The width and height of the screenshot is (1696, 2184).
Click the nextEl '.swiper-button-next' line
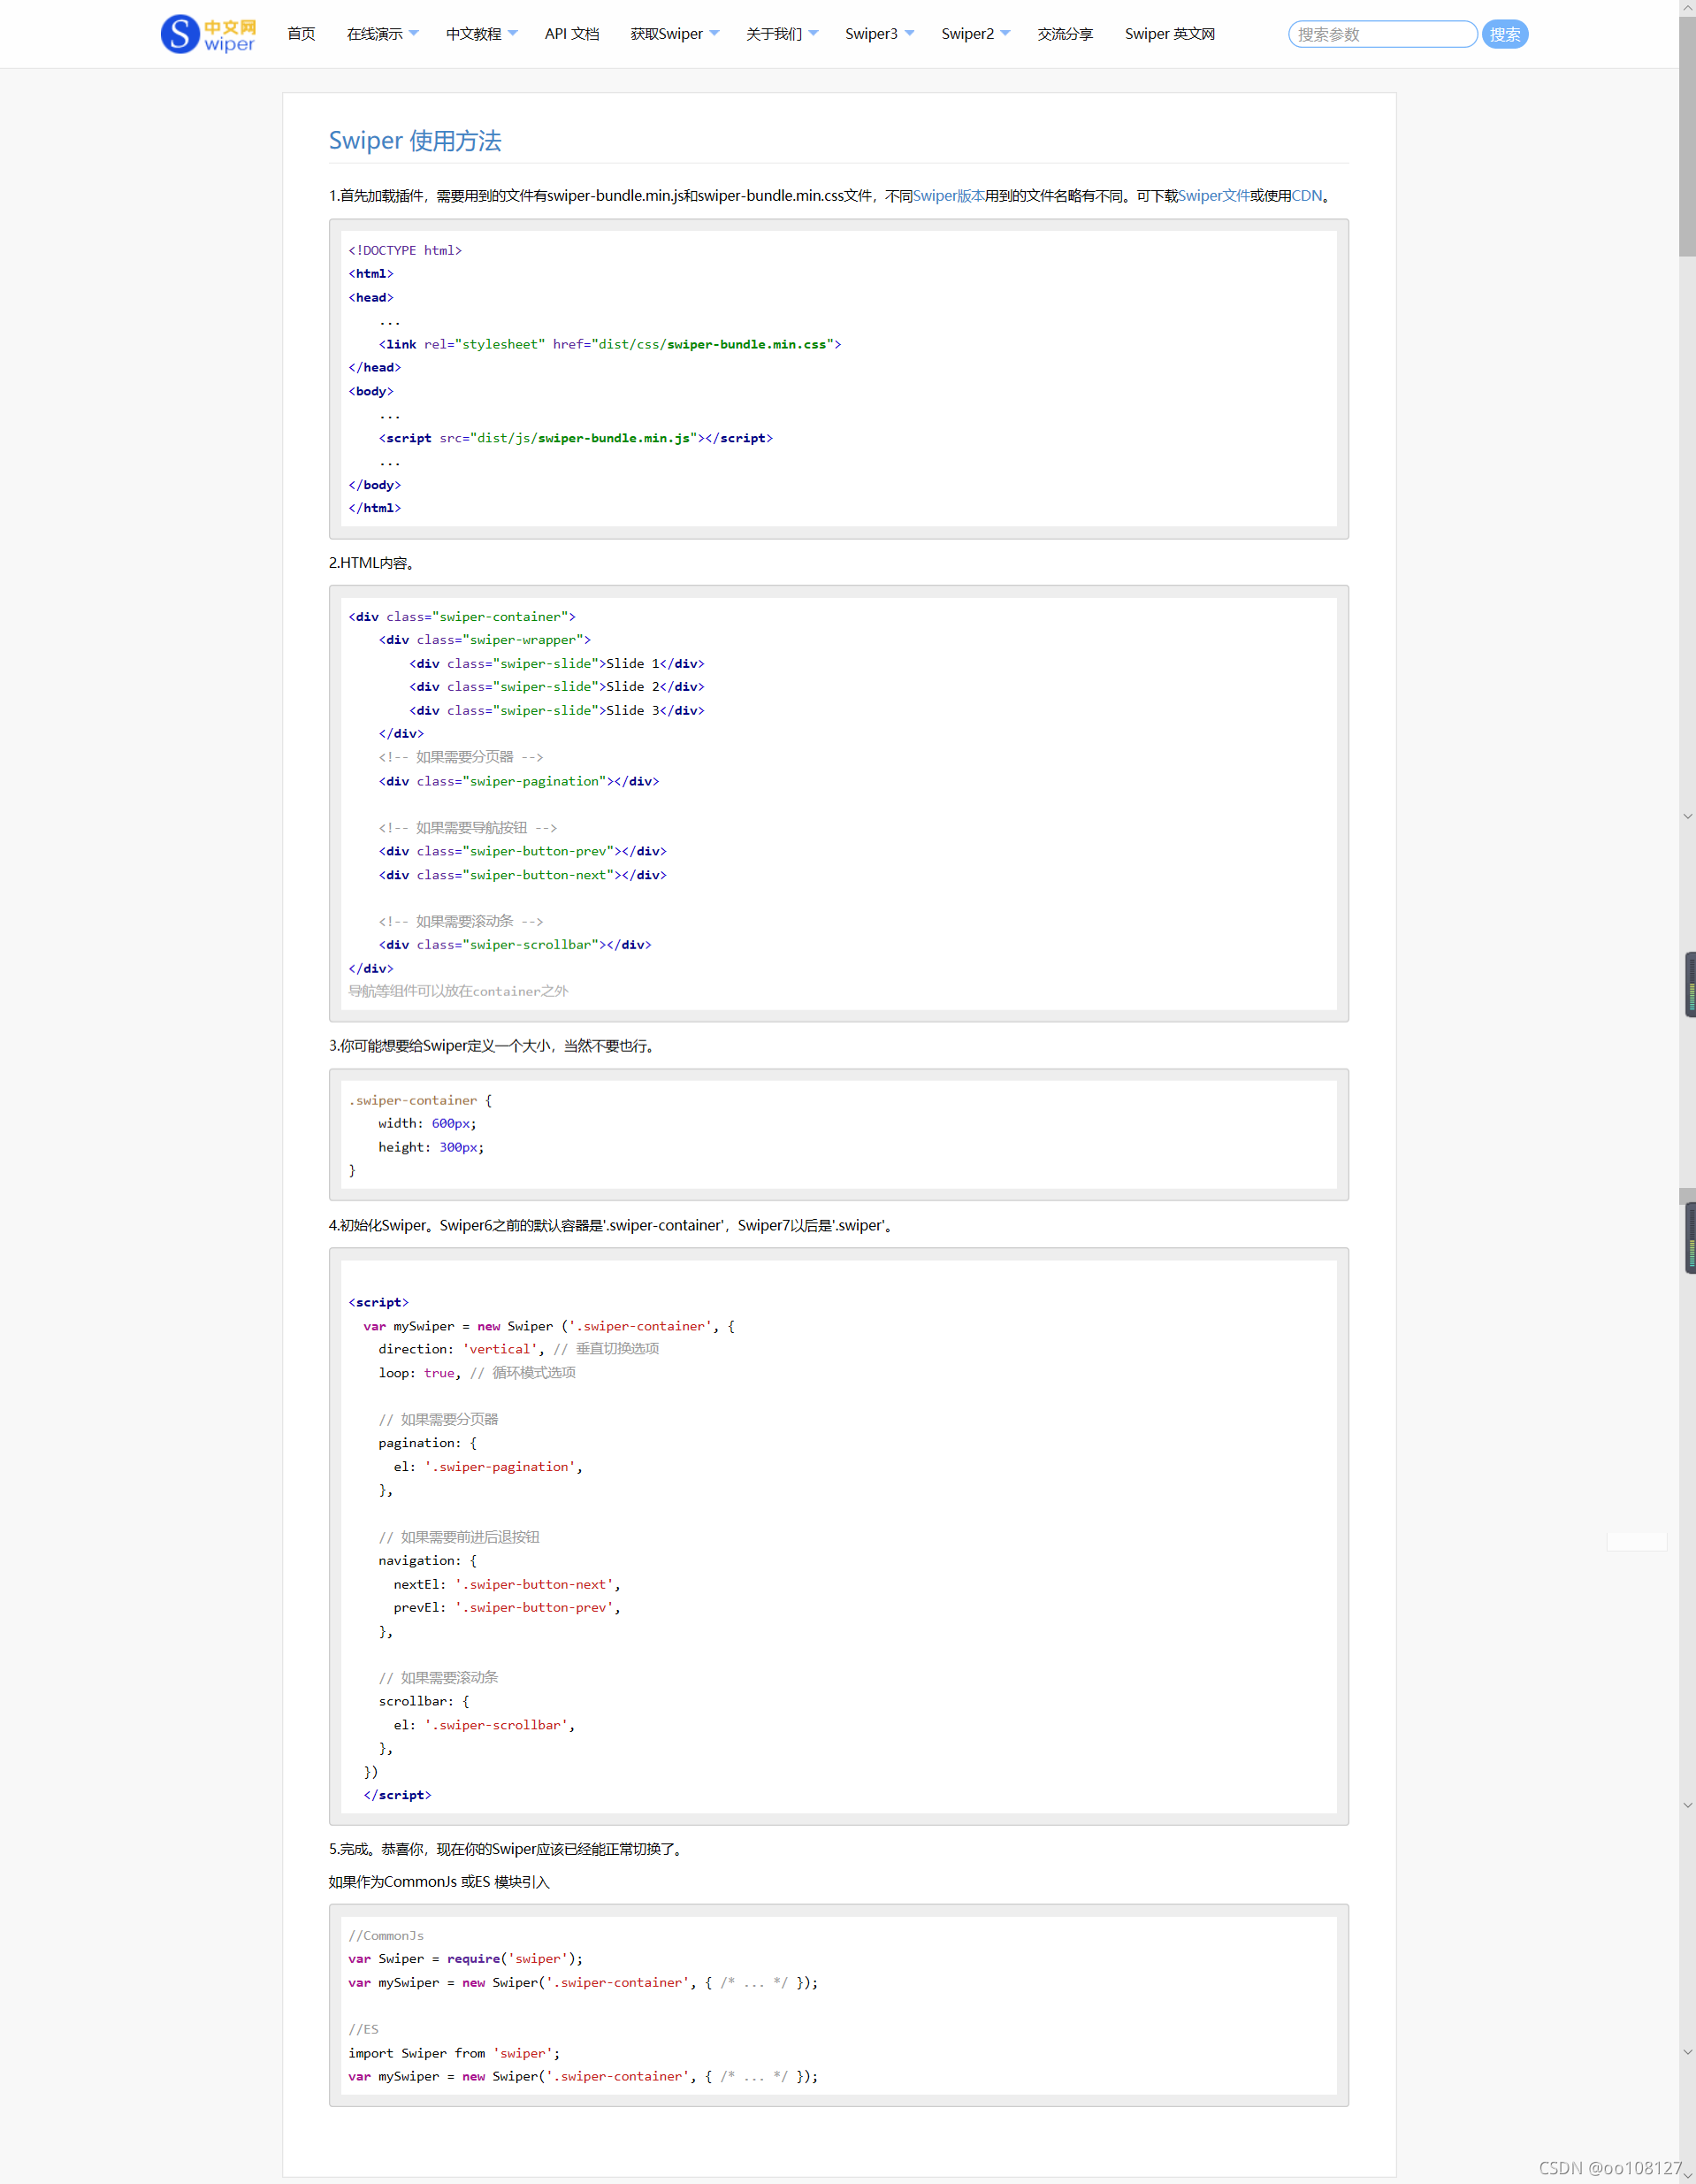pos(507,1584)
